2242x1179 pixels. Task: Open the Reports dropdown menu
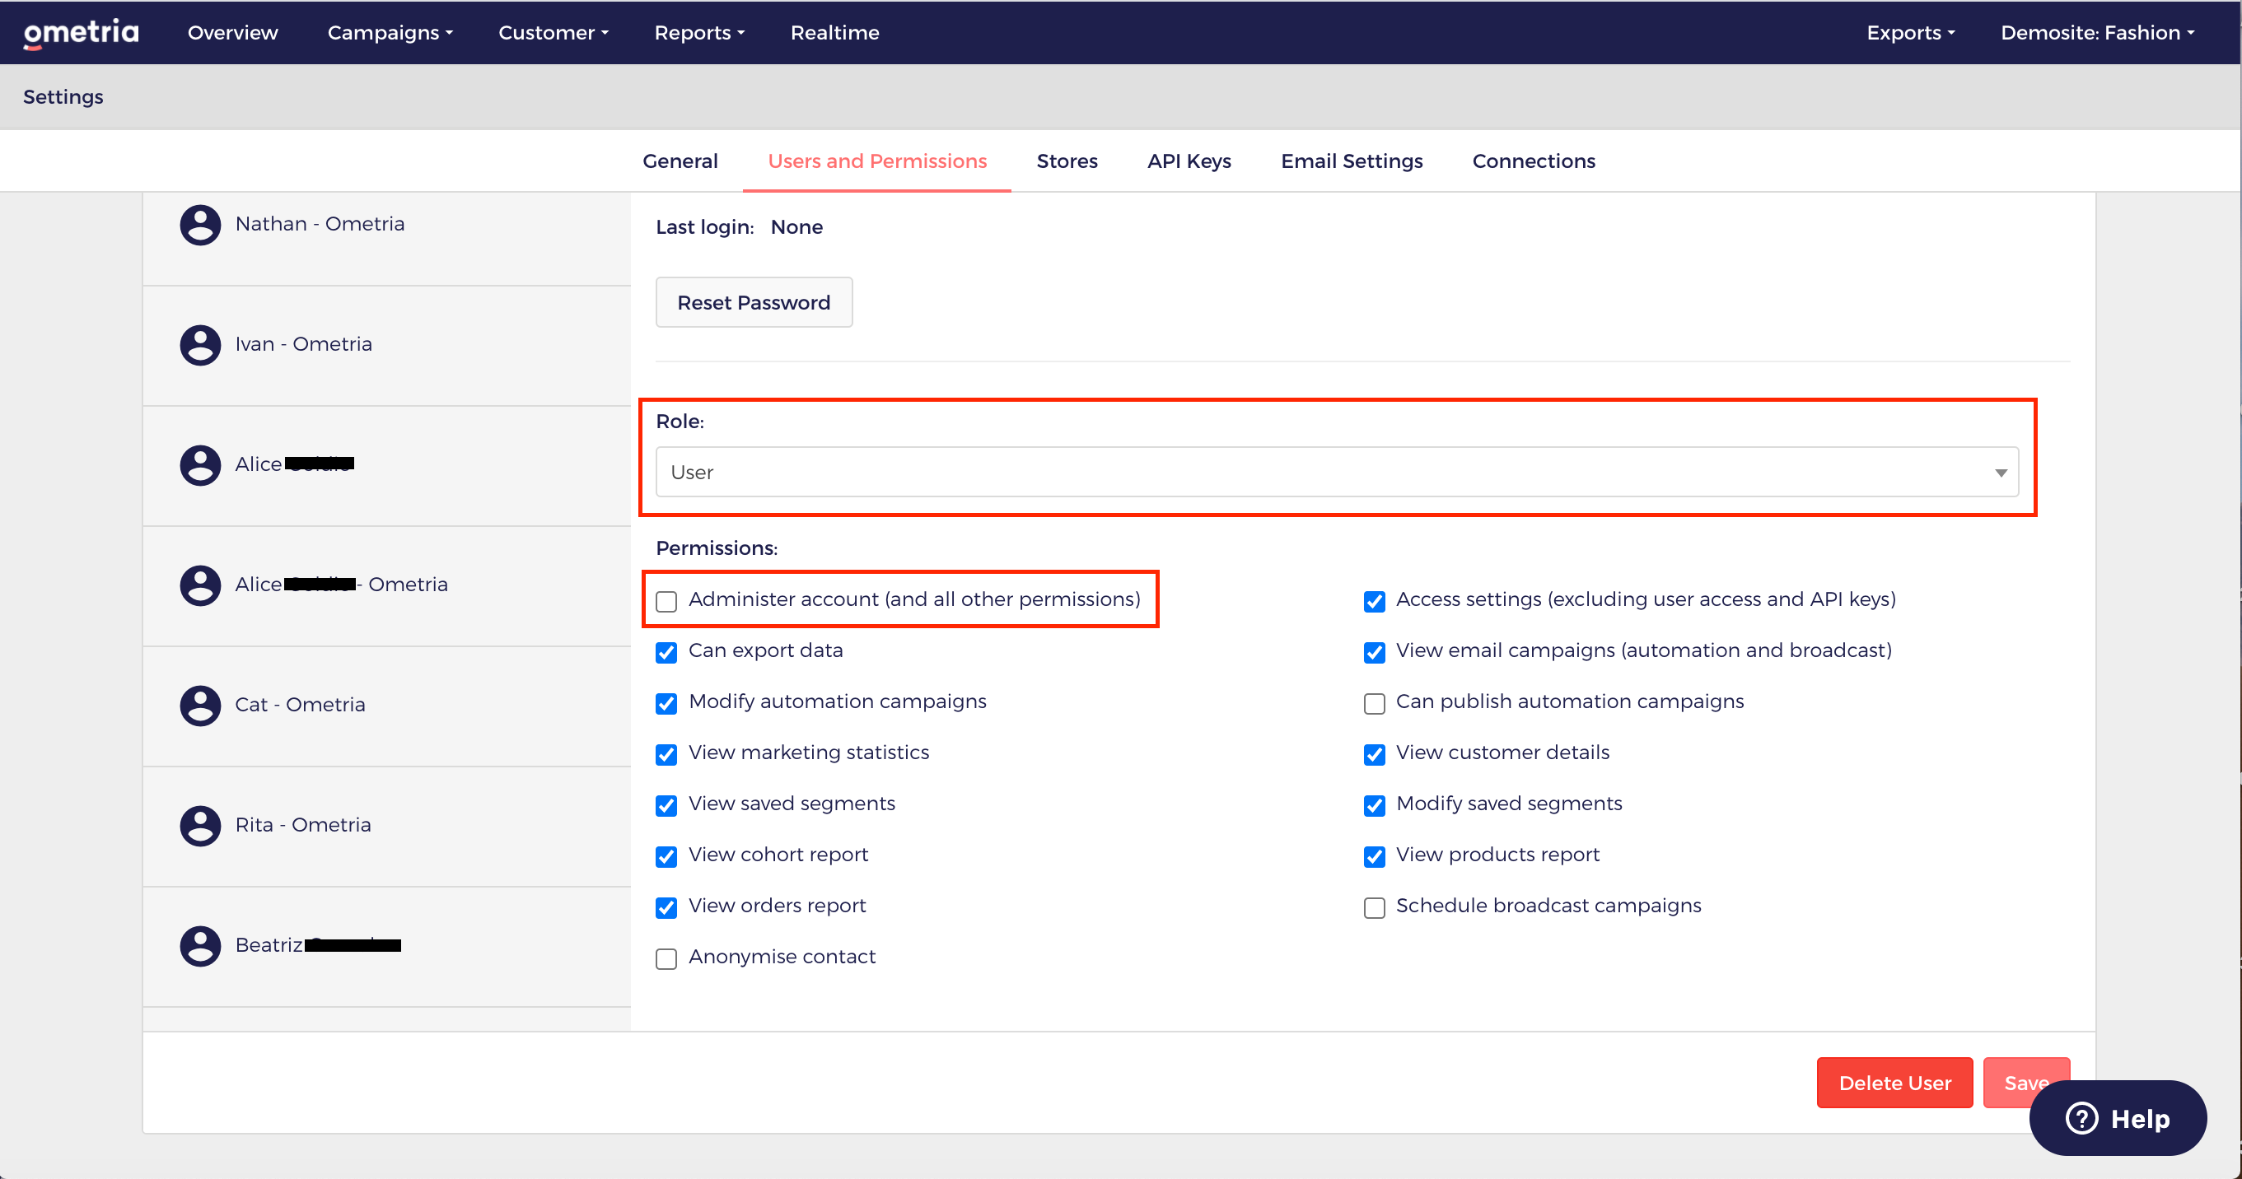coord(700,32)
